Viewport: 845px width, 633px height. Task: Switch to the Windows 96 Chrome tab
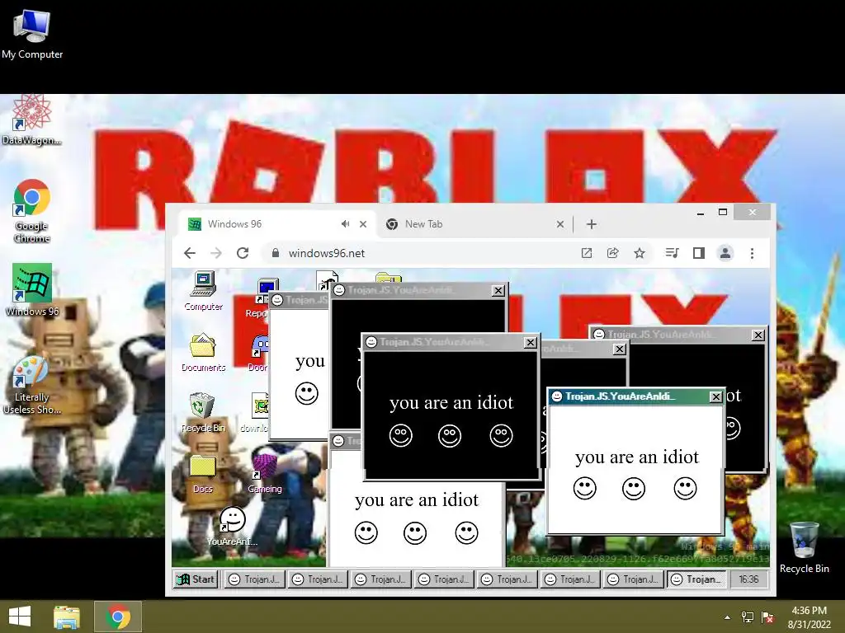coord(276,224)
